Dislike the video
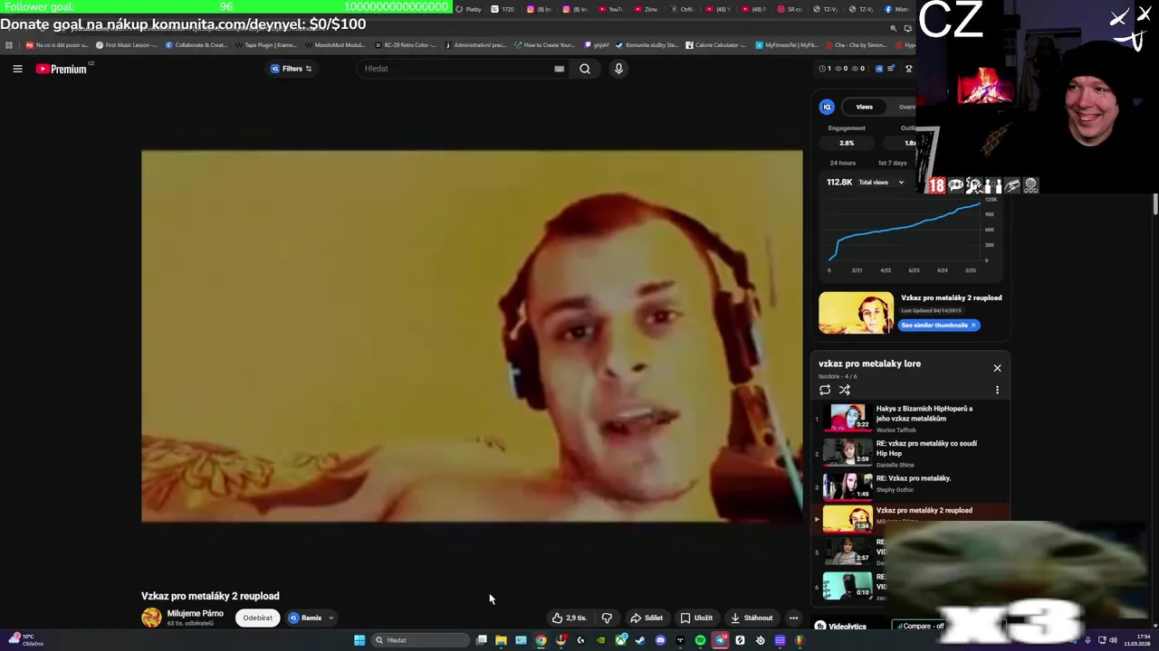The width and height of the screenshot is (1159, 651). pos(607,618)
